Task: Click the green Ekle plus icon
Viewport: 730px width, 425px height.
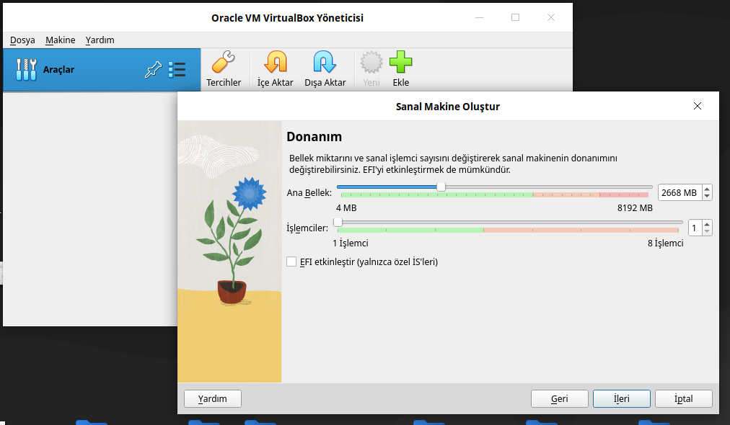Action: click(x=400, y=63)
